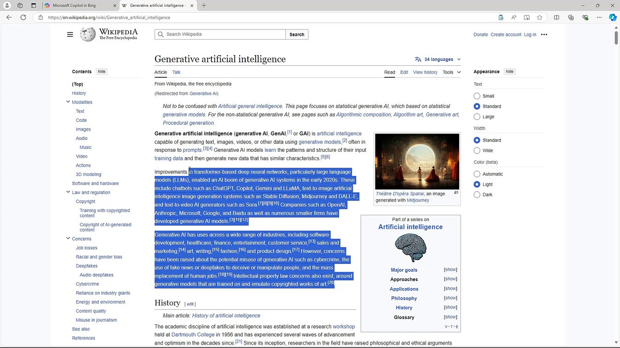Screen dimensions: 620x348
Task: Reload the page with the refresh icon
Action: [23, 17]
